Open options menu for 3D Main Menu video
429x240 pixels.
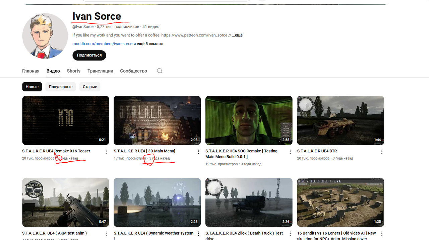click(x=198, y=152)
